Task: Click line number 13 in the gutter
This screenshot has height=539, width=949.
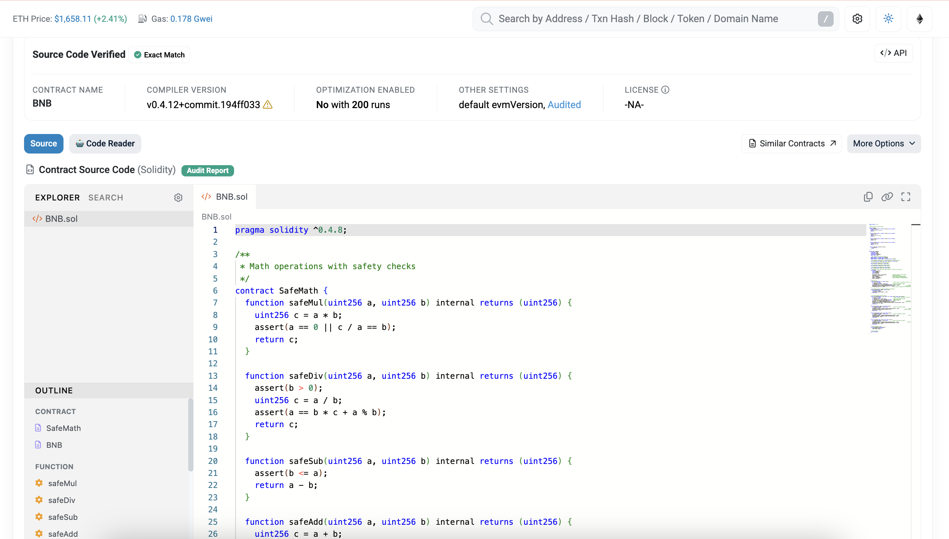Action: click(213, 376)
